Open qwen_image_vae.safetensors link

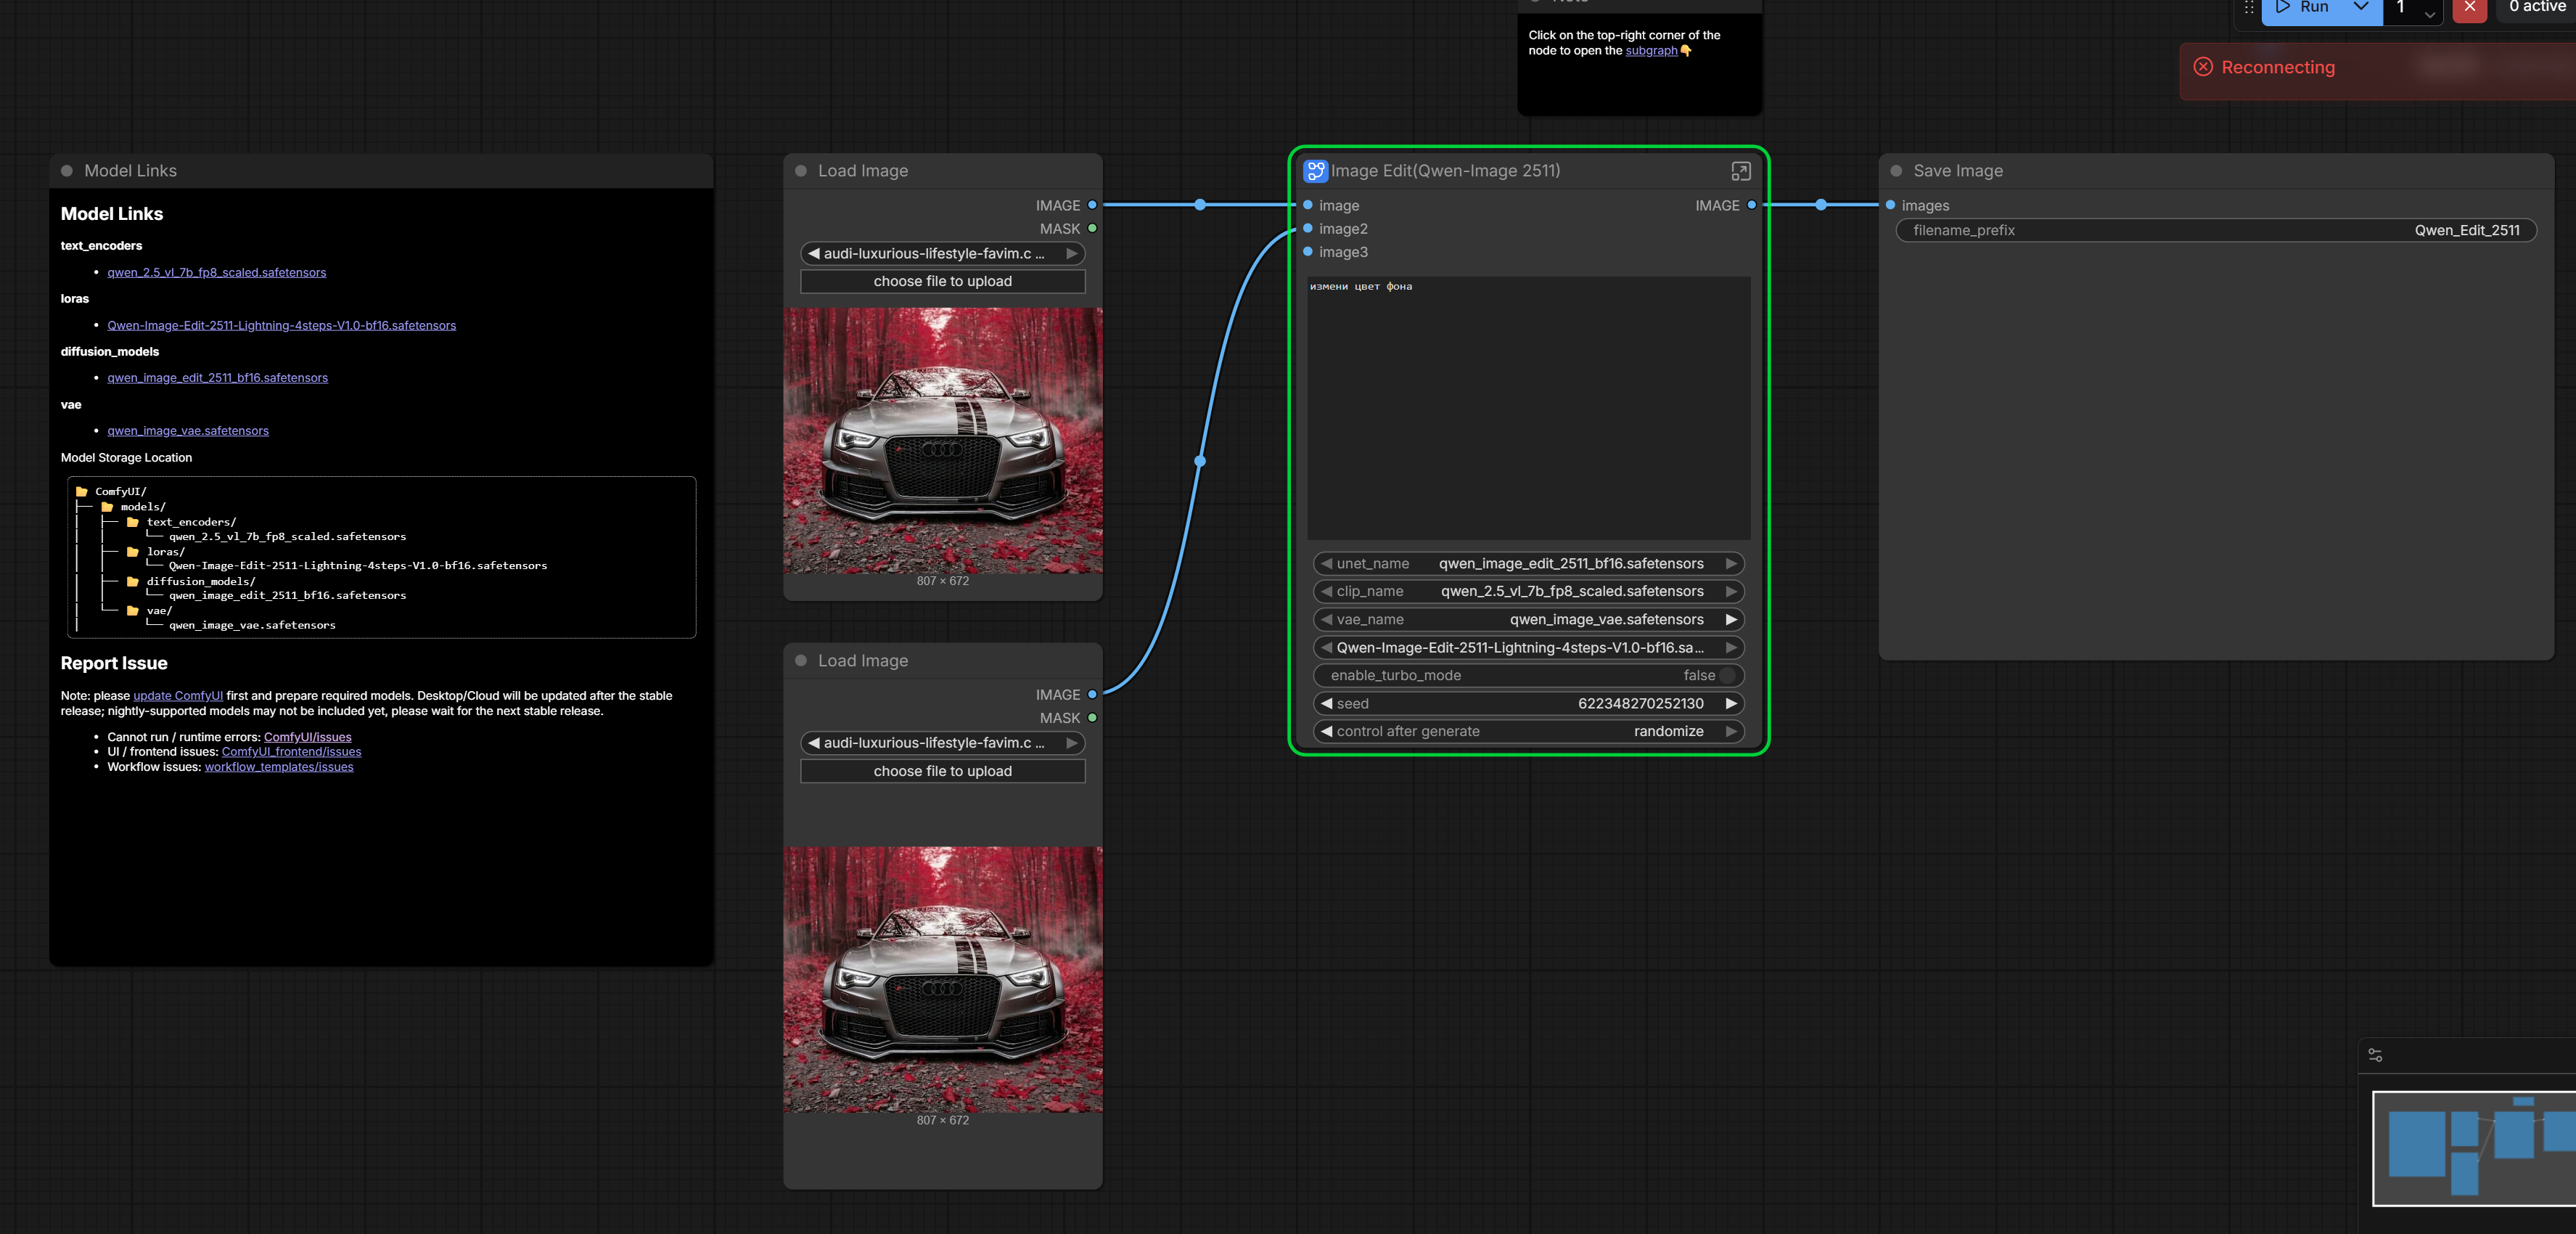[188, 431]
